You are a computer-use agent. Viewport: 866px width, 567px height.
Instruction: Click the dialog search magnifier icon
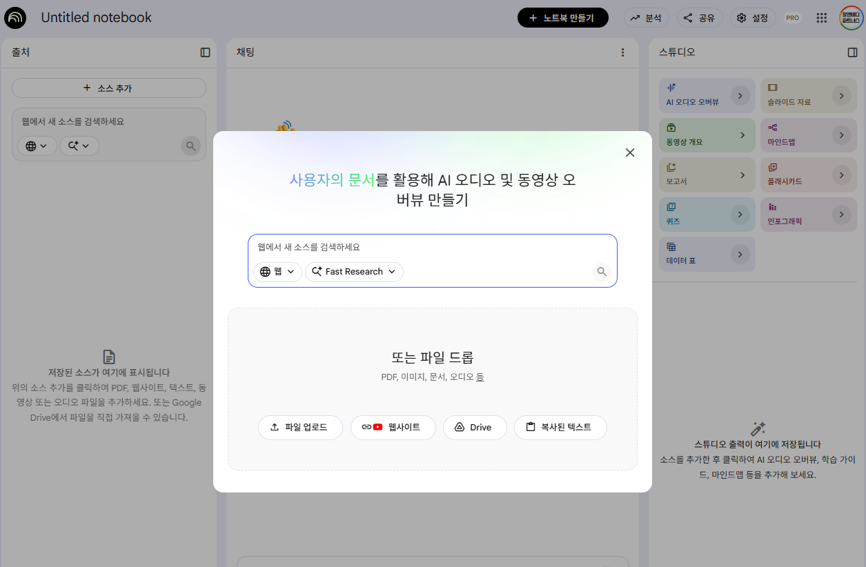pyautogui.click(x=602, y=272)
